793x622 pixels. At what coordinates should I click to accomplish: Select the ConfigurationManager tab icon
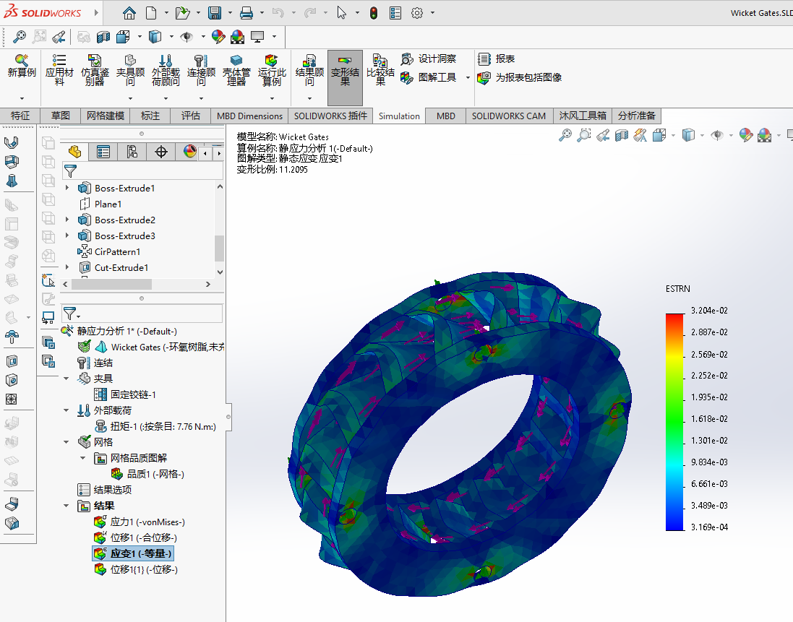coord(132,152)
